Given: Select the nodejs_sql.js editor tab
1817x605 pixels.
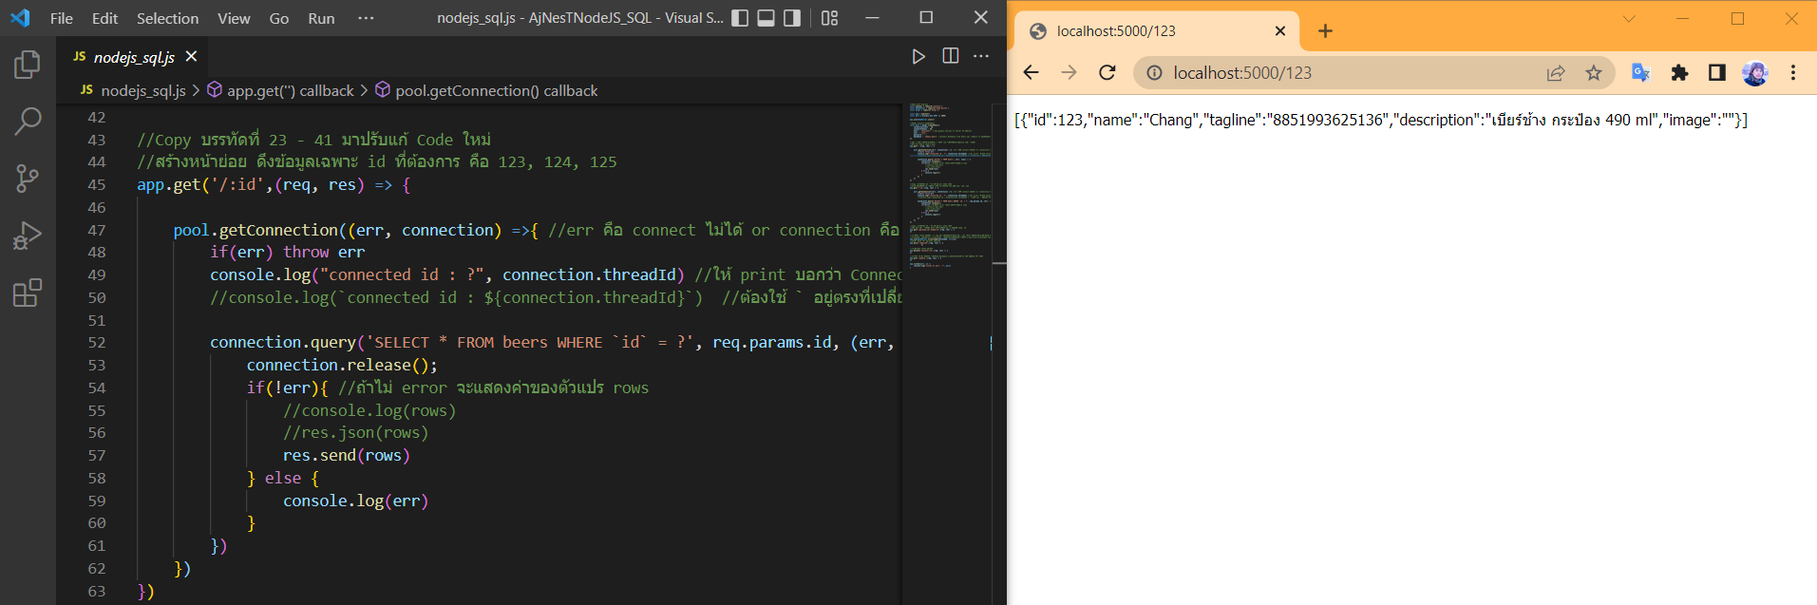Looking at the screenshot, I should (133, 57).
